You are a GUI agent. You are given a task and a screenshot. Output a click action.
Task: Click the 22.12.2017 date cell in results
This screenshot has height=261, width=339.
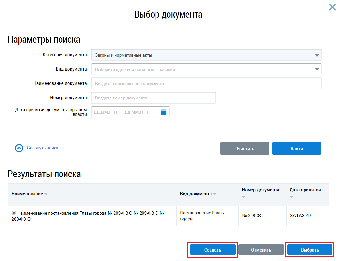coord(301,215)
